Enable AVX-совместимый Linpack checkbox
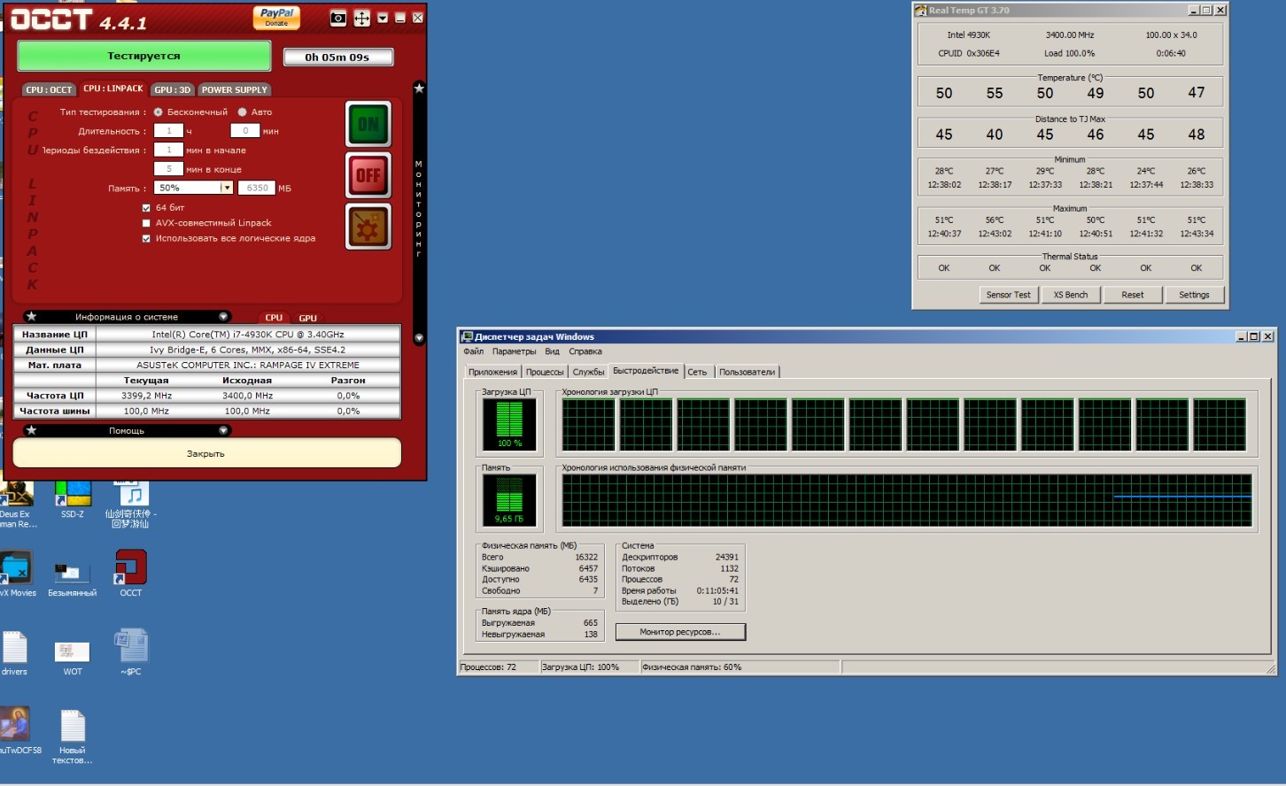Viewport: 1286px width, 786px height. (147, 223)
